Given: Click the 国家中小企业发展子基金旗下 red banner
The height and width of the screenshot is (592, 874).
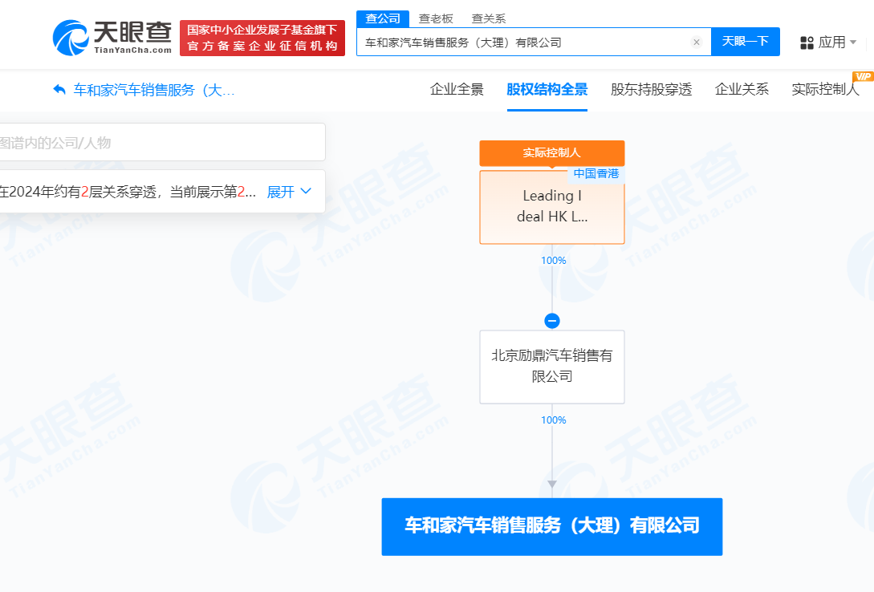Looking at the screenshot, I should [x=262, y=38].
